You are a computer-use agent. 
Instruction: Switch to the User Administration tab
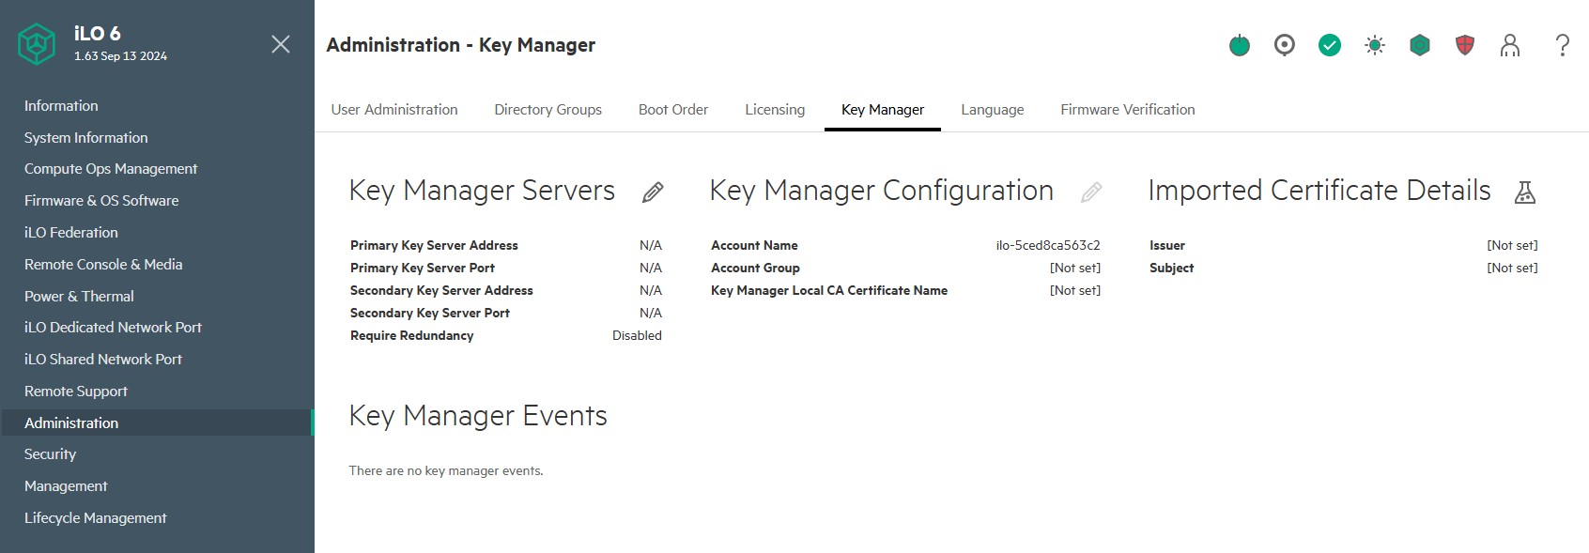[394, 110]
